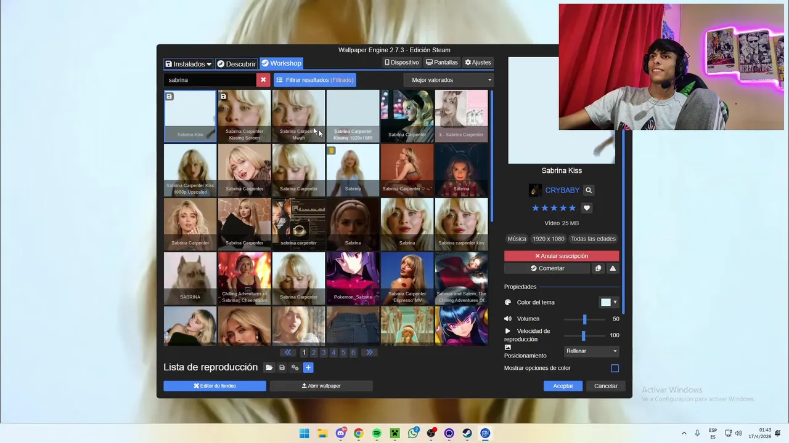This screenshot has height=443, width=789.
Task: Switch to the Workshop tab
Action: [281, 63]
